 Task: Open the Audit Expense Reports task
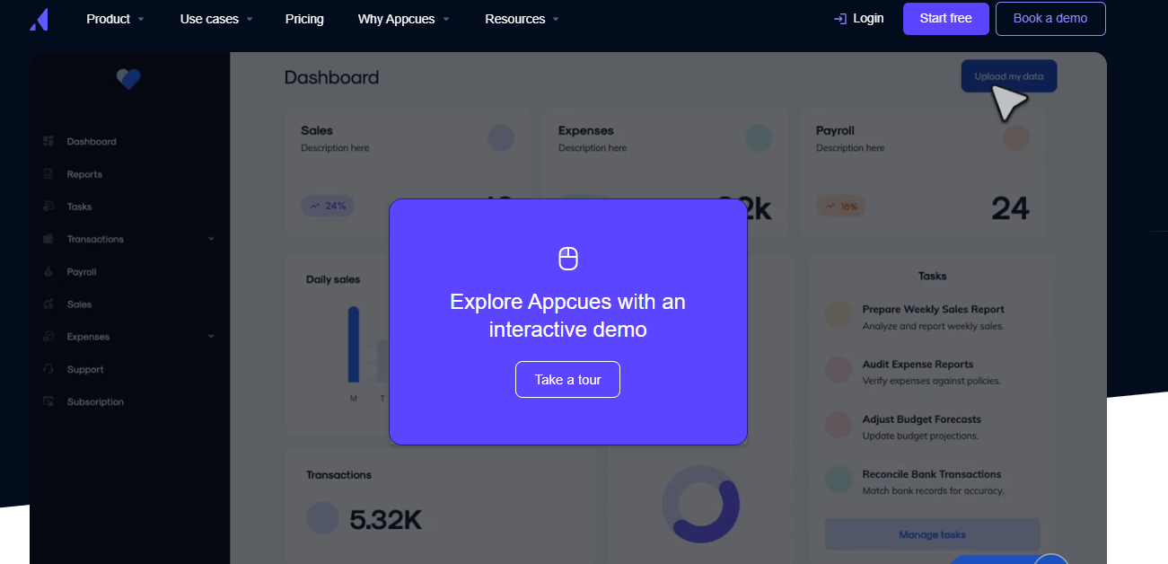pyautogui.click(x=918, y=364)
